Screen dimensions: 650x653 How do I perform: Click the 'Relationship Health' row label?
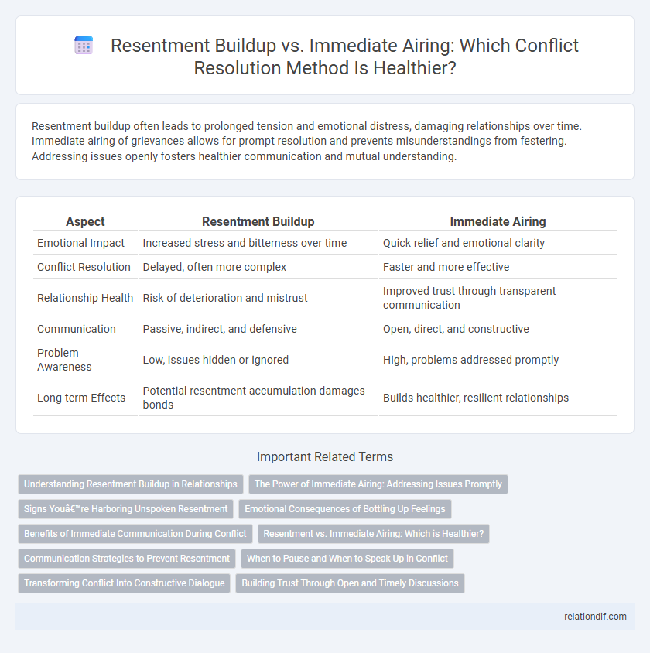coord(85,298)
